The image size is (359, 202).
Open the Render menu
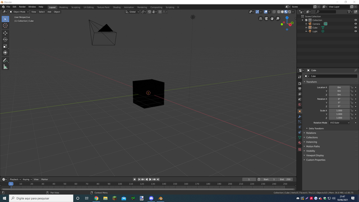tap(22, 7)
